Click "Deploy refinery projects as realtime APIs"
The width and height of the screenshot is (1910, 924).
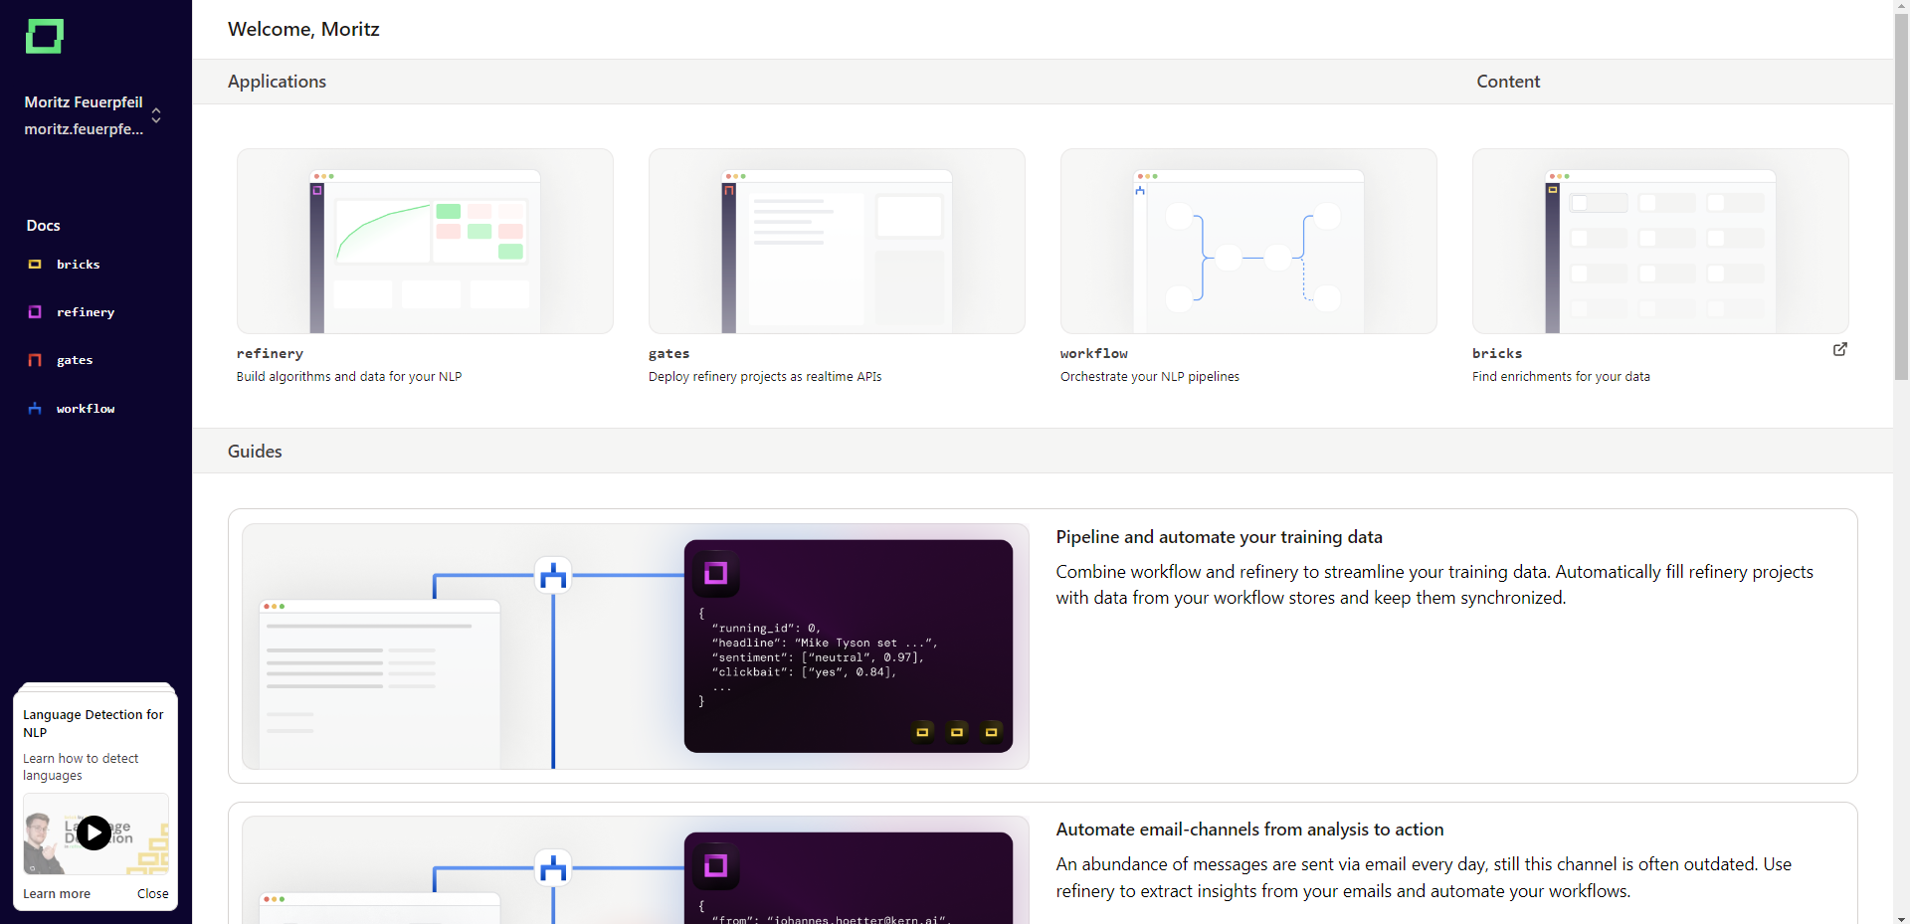[x=765, y=377]
